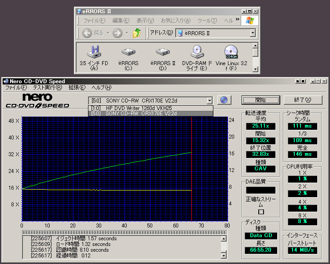The height and width of the screenshot is (264, 330).
Task: Toggle the accurate stream checkbox in DAE quality
Action: [261, 212]
